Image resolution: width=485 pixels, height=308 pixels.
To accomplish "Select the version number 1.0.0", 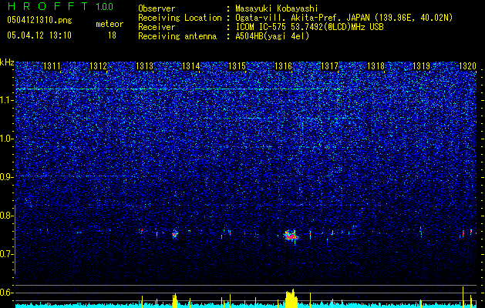I will pyautogui.click(x=104, y=7).
